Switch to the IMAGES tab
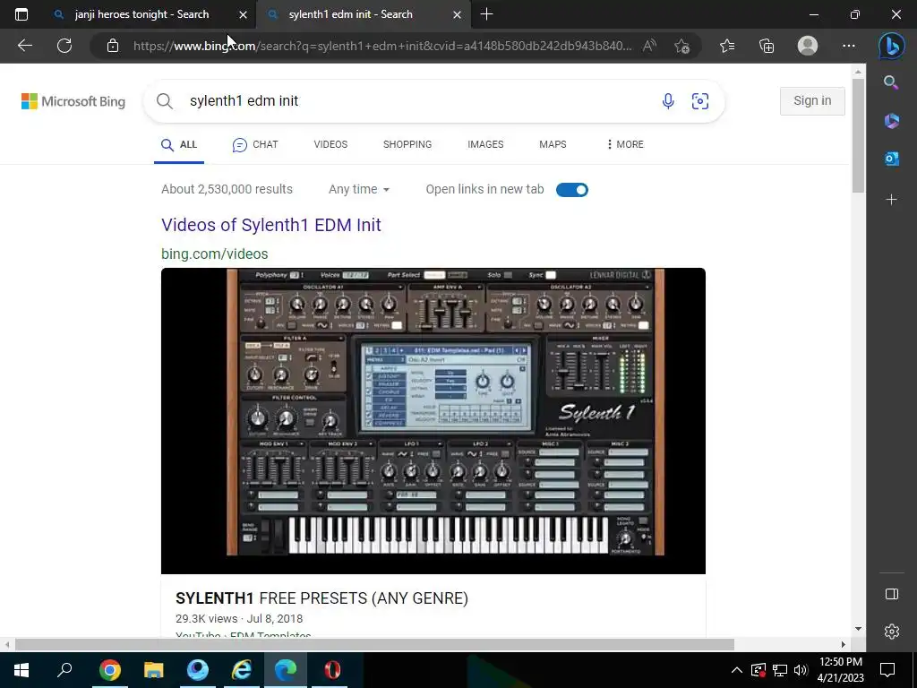 pyautogui.click(x=485, y=144)
